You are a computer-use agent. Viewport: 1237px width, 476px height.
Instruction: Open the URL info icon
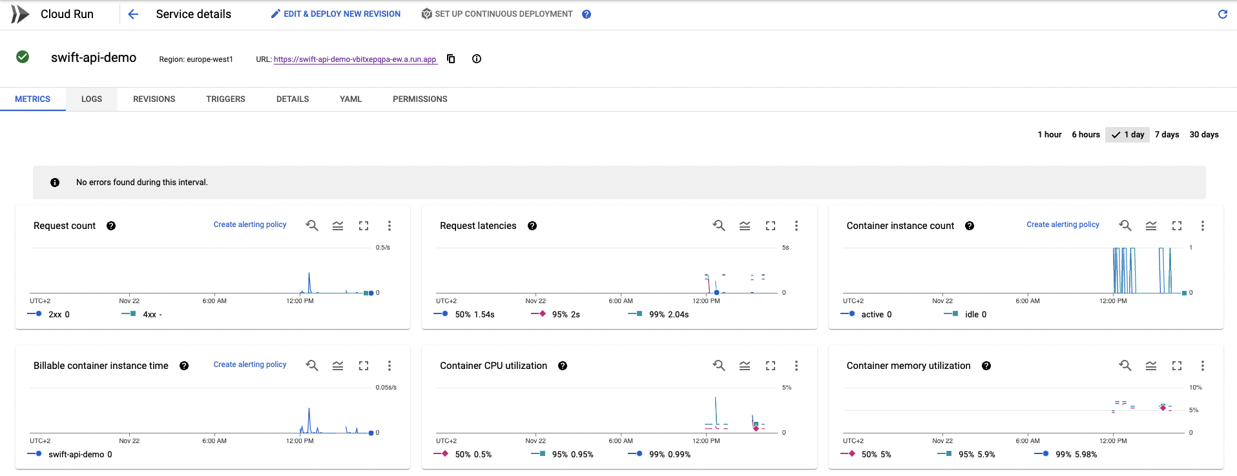click(477, 59)
